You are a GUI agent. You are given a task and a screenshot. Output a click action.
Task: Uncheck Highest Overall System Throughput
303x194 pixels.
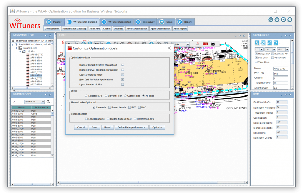coord(122,65)
